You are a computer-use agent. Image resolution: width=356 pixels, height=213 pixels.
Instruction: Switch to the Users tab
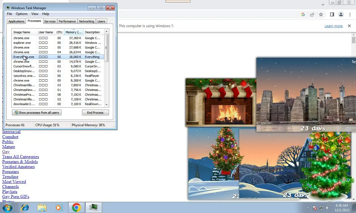[x=101, y=21]
